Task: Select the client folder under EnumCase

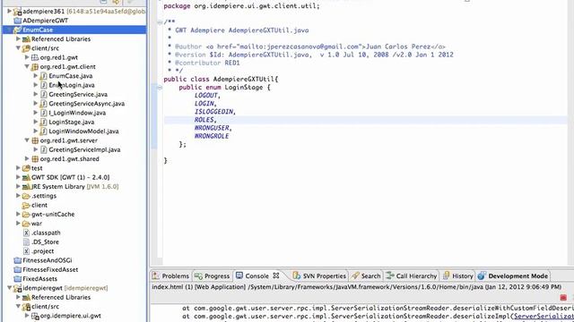Action: [39, 205]
